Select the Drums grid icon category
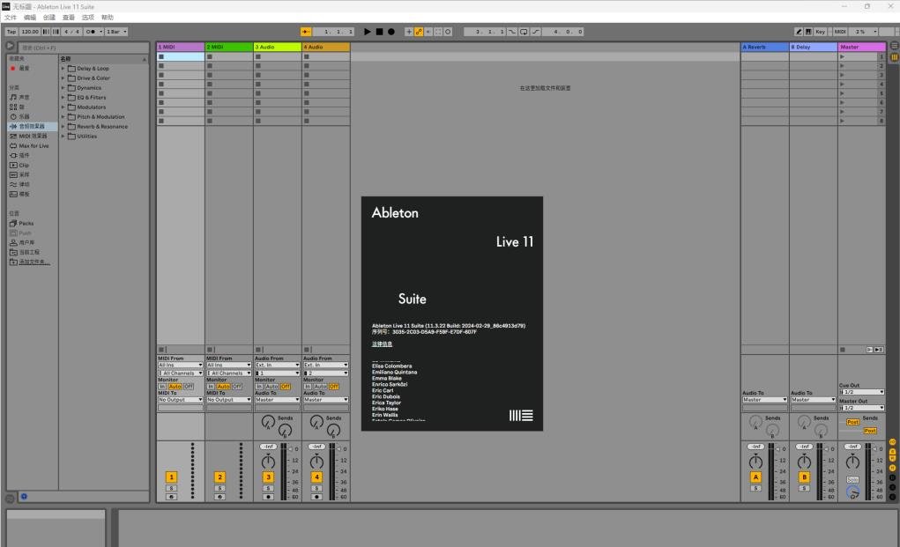This screenshot has width=900, height=547. pyautogui.click(x=18, y=107)
